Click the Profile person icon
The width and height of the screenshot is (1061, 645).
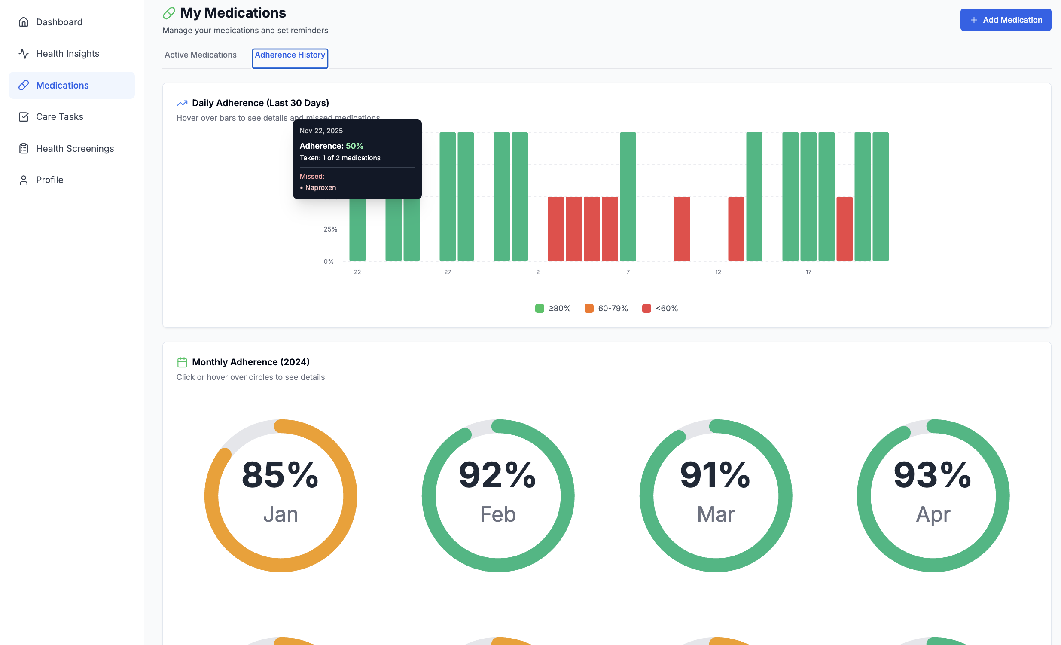tap(24, 180)
